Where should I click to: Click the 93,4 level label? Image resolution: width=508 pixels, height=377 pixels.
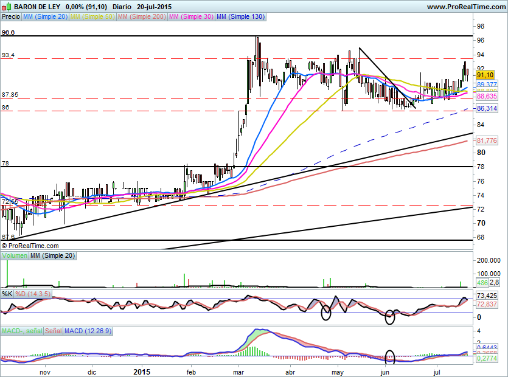pos(8,55)
